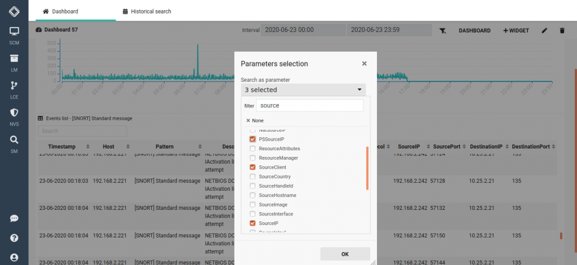Open the SCM module in sidebar
The image size is (577, 265).
[14, 34]
